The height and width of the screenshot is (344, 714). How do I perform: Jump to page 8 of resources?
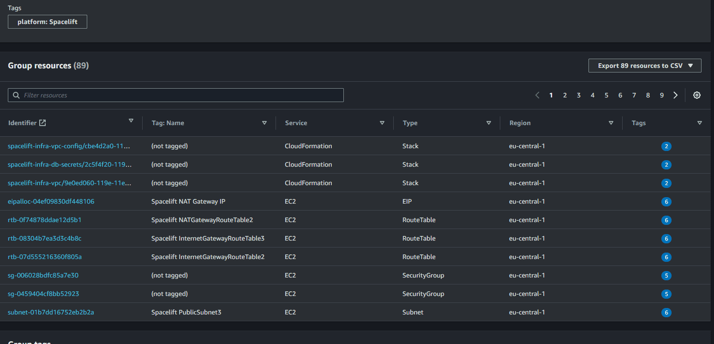tap(648, 95)
